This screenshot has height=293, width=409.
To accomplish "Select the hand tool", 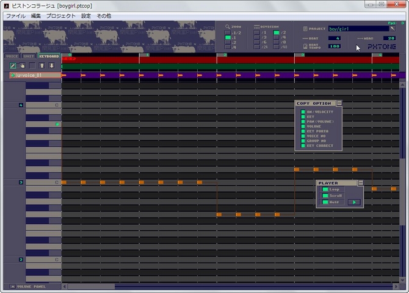I will (x=23, y=65).
